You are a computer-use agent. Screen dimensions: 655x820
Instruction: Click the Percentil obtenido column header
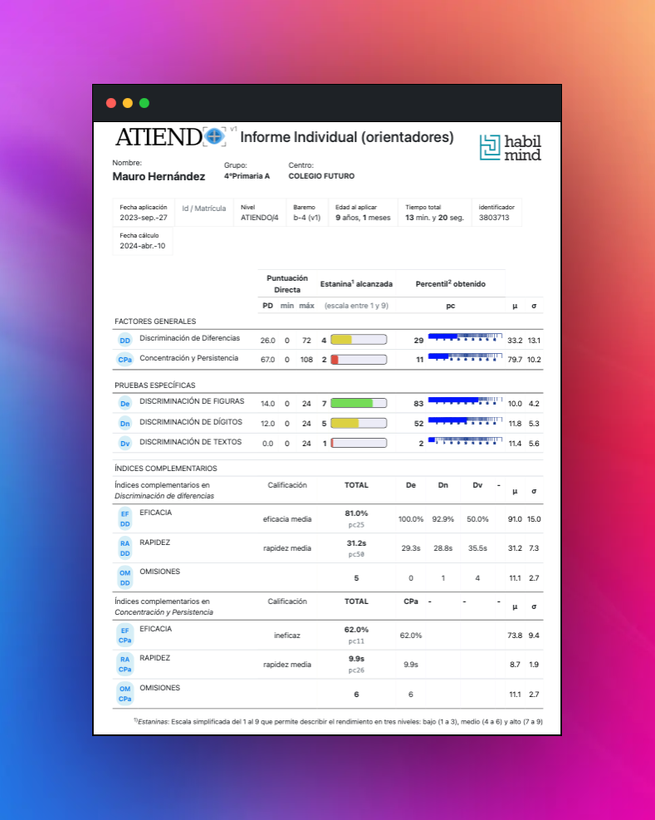(451, 284)
